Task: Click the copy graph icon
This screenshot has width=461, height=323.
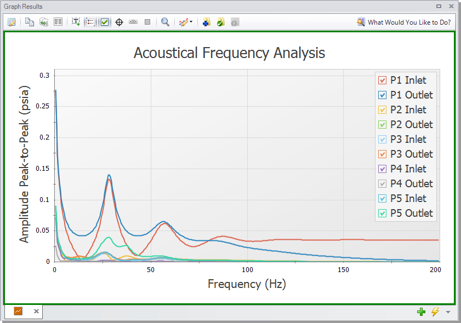Action: click(x=30, y=22)
